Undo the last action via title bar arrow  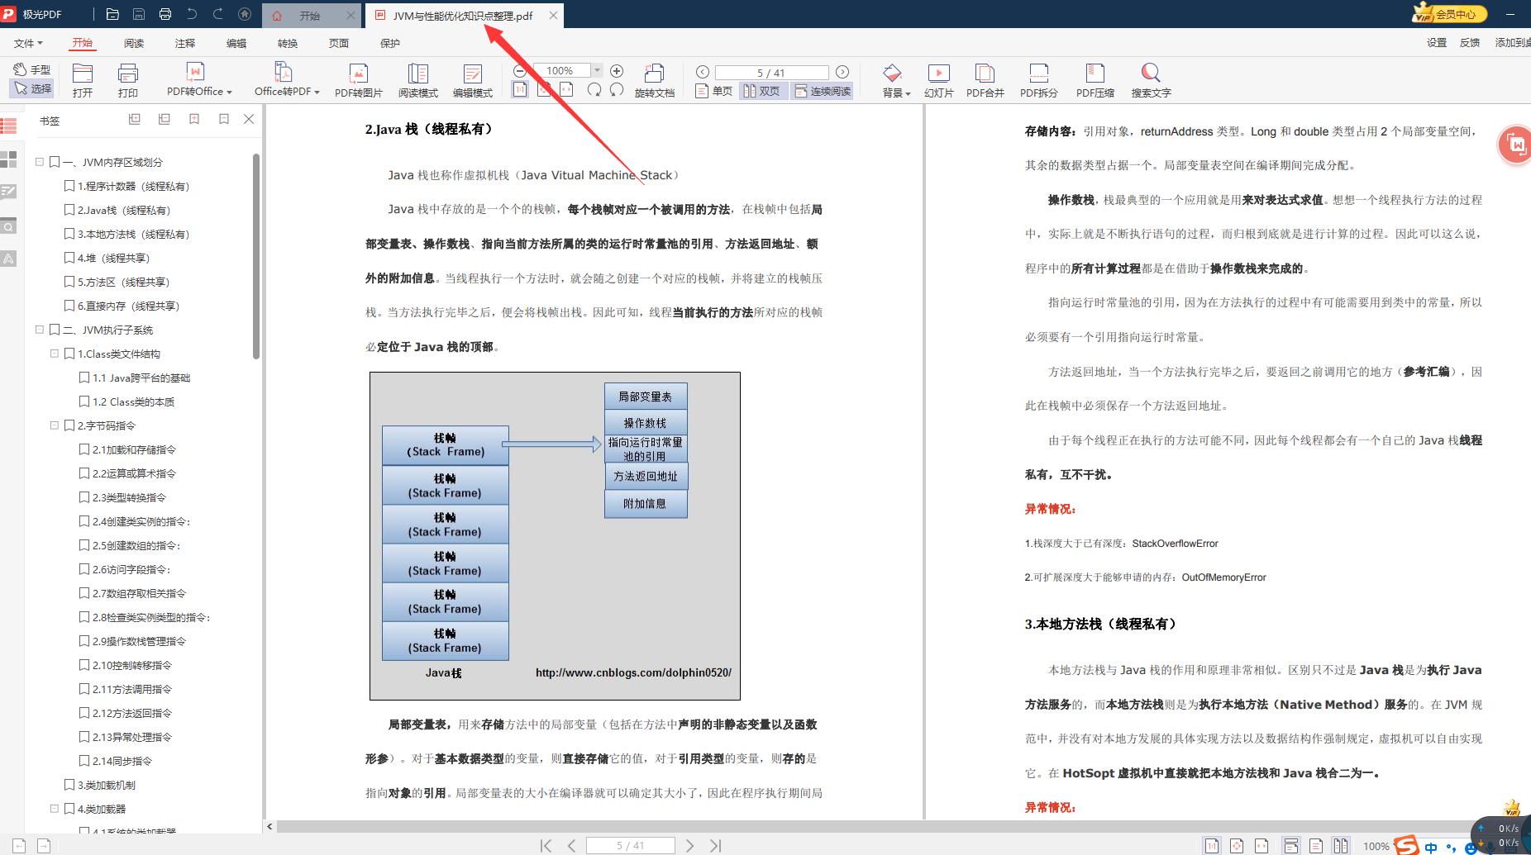point(192,14)
